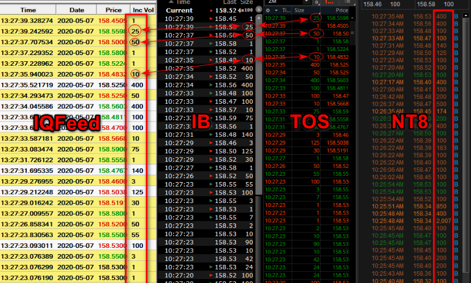Click the NT8 scrollbar up arrow
The height and width of the screenshot is (283, 471).
point(466,15)
